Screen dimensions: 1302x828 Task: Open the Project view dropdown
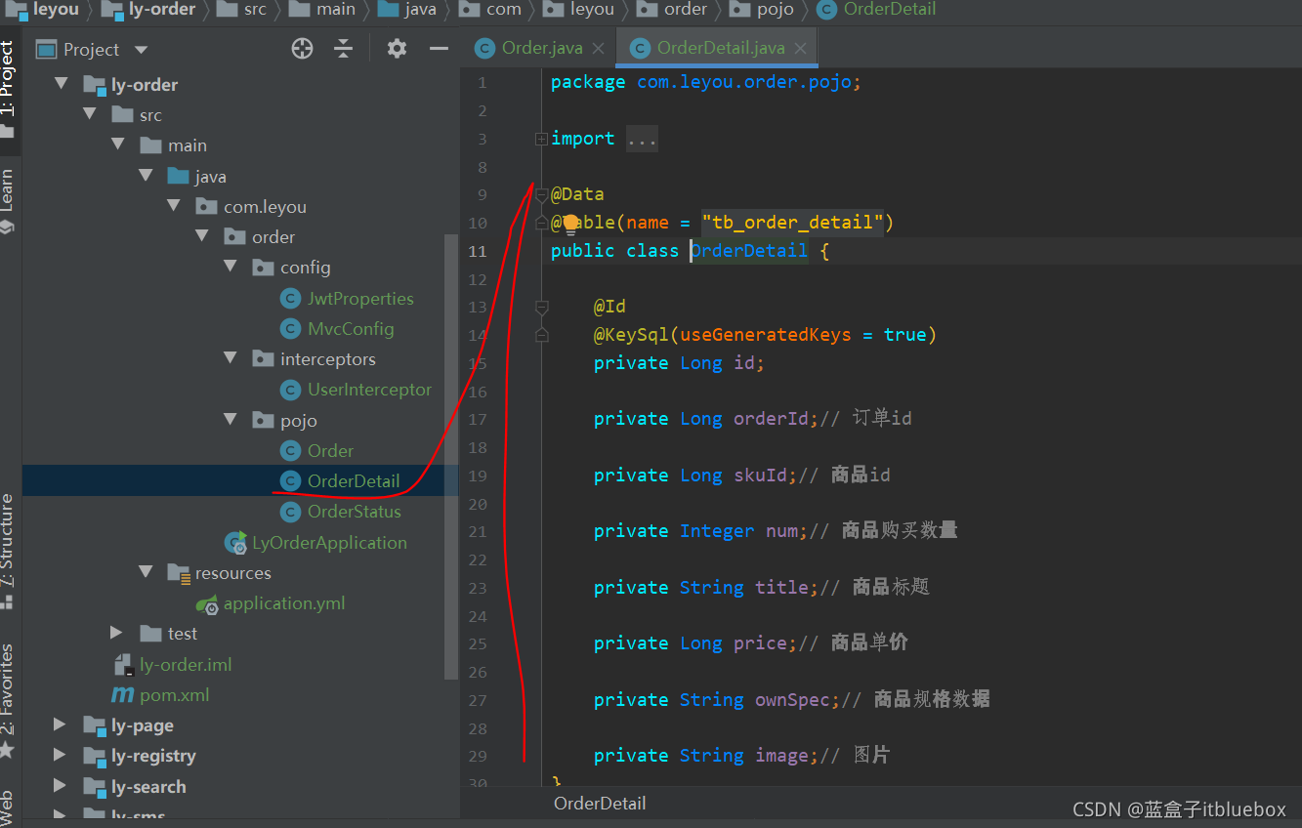tap(141, 50)
